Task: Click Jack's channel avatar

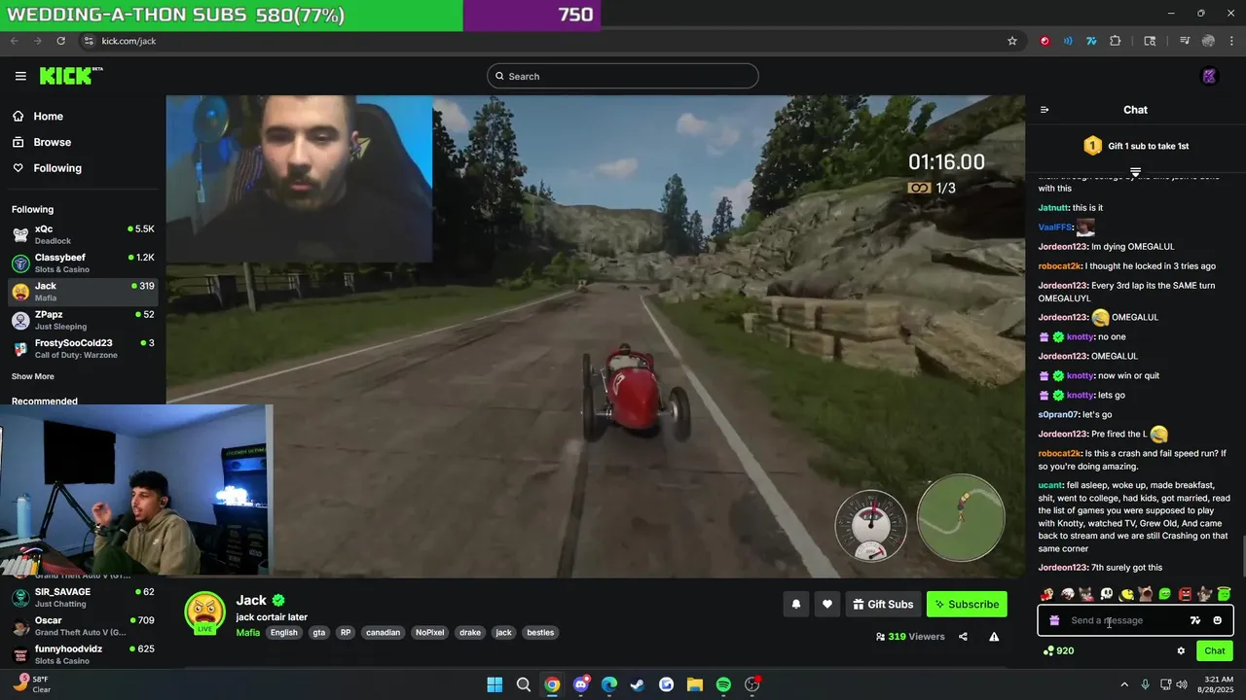Action: (x=205, y=612)
